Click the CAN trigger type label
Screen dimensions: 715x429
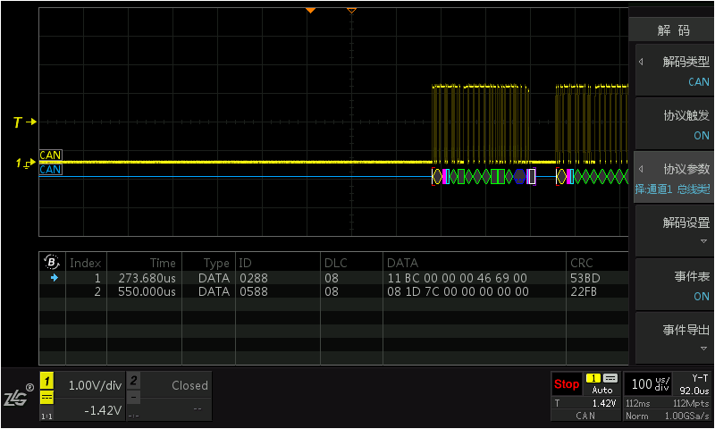coord(585,416)
